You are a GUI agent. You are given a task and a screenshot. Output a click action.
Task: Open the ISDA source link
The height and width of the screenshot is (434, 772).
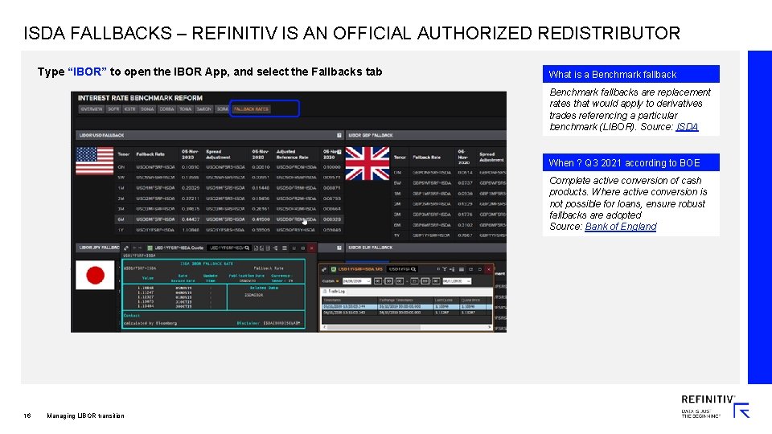tap(687, 127)
